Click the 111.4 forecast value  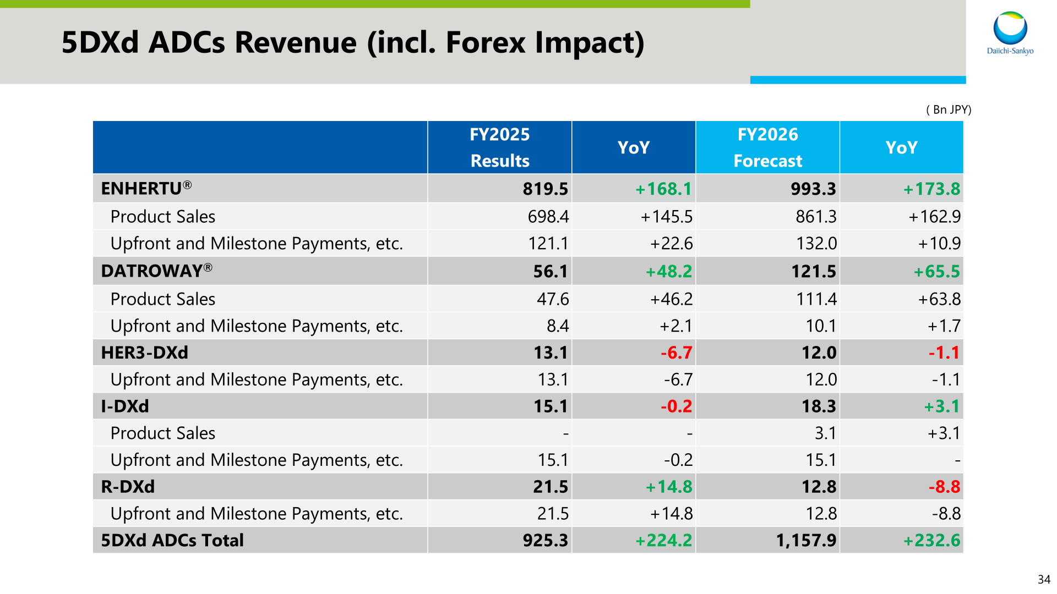tap(817, 299)
